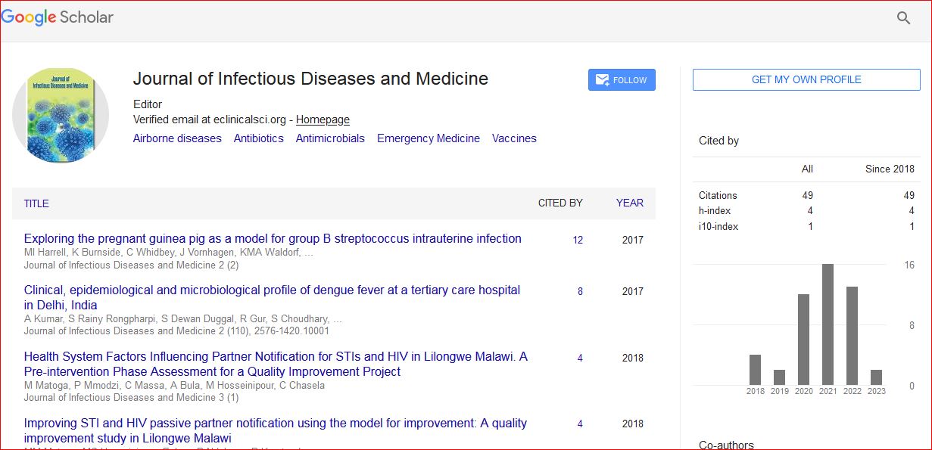View the 12 citations of guinea pig article
This screenshot has height=450, width=932.
pyautogui.click(x=578, y=240)
